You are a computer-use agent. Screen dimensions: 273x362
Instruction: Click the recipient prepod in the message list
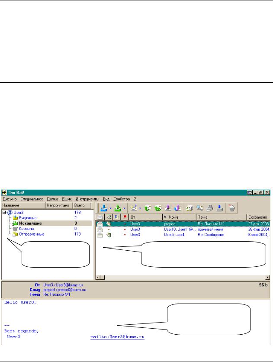pyautogui.click(x=170, y=224)
